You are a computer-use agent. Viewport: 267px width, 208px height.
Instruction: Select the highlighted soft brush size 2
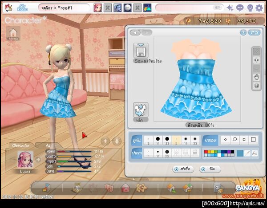176,140
